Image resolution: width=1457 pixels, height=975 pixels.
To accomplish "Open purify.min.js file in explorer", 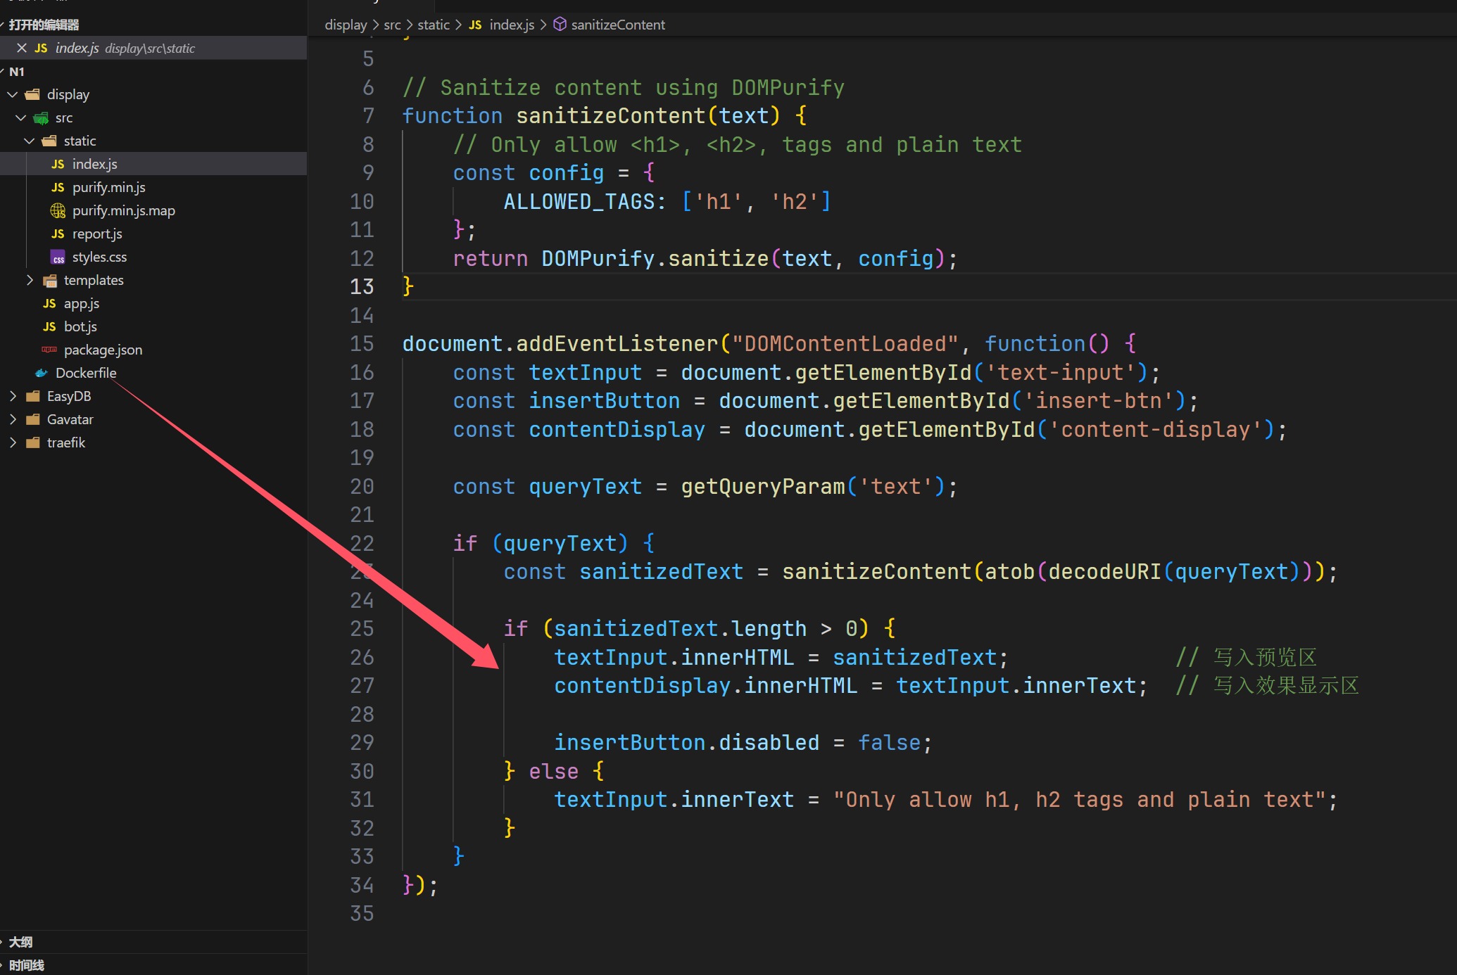I will click(x=108, y=187).
